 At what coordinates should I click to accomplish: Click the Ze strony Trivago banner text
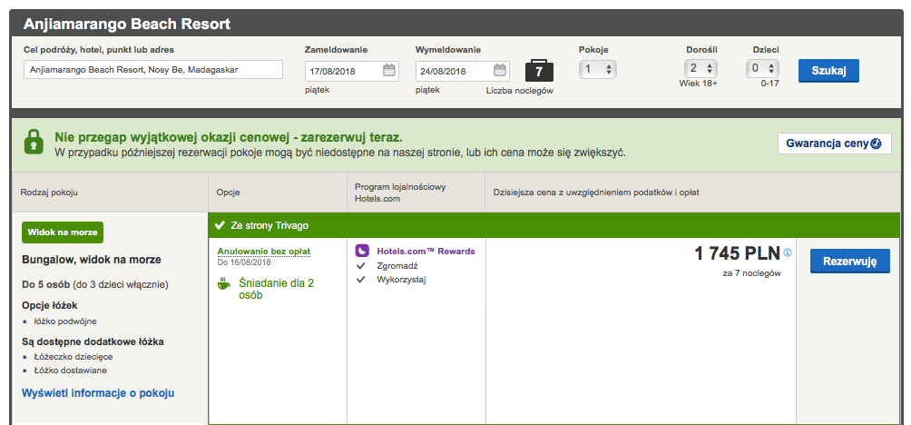point(269,225)
